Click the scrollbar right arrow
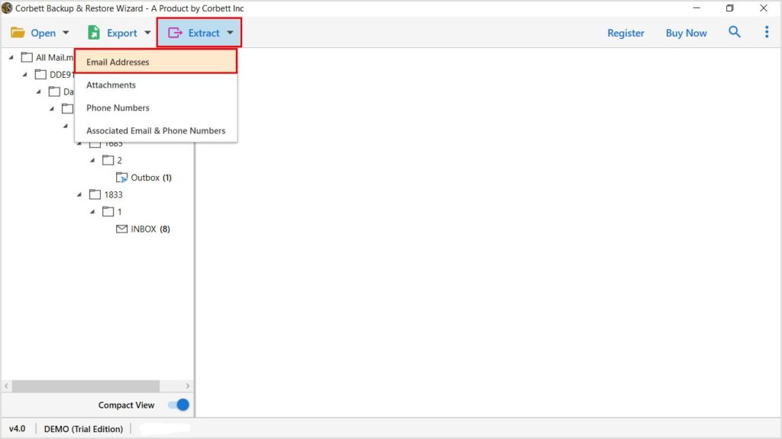 (x=188, y=386)
